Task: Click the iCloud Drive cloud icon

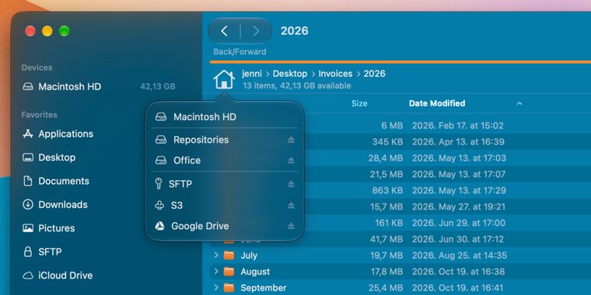Action: (x=28, y=276)
